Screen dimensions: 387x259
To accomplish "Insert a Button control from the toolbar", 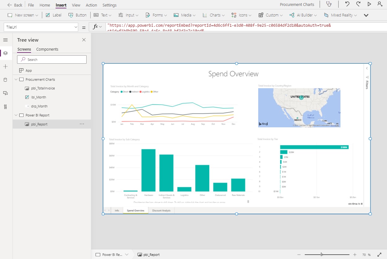I will click(x=77, y=15).
